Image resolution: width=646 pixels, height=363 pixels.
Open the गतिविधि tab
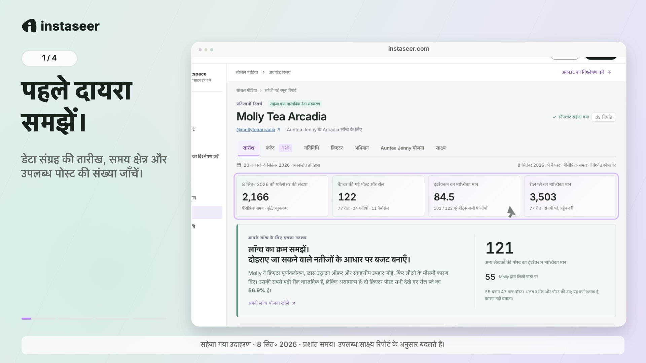(x=311, y=148)
